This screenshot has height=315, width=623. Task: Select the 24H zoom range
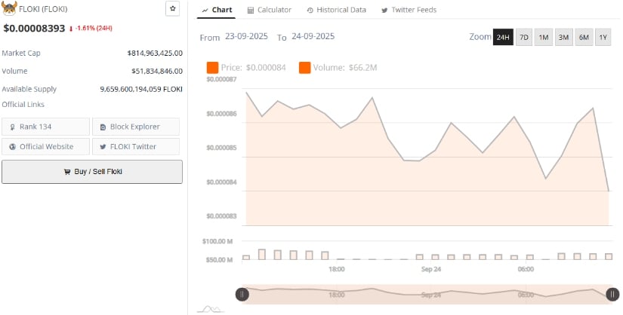click(503, 37)
